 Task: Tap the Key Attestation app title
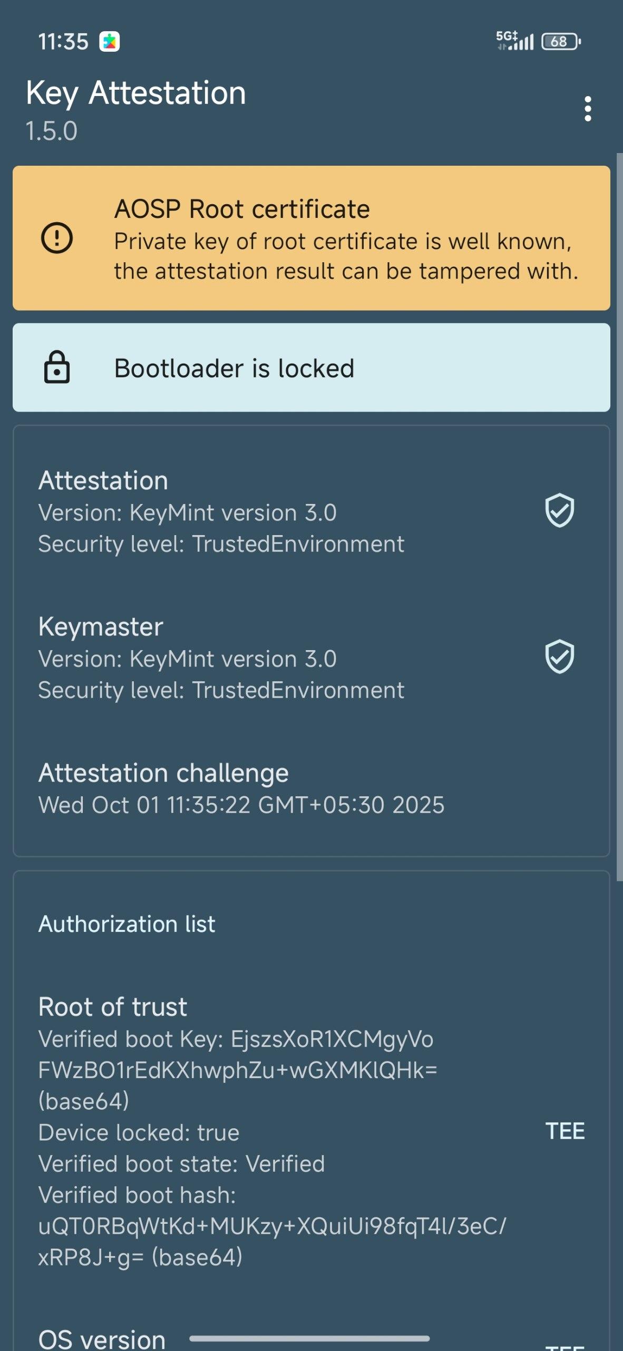coord(136,93)
